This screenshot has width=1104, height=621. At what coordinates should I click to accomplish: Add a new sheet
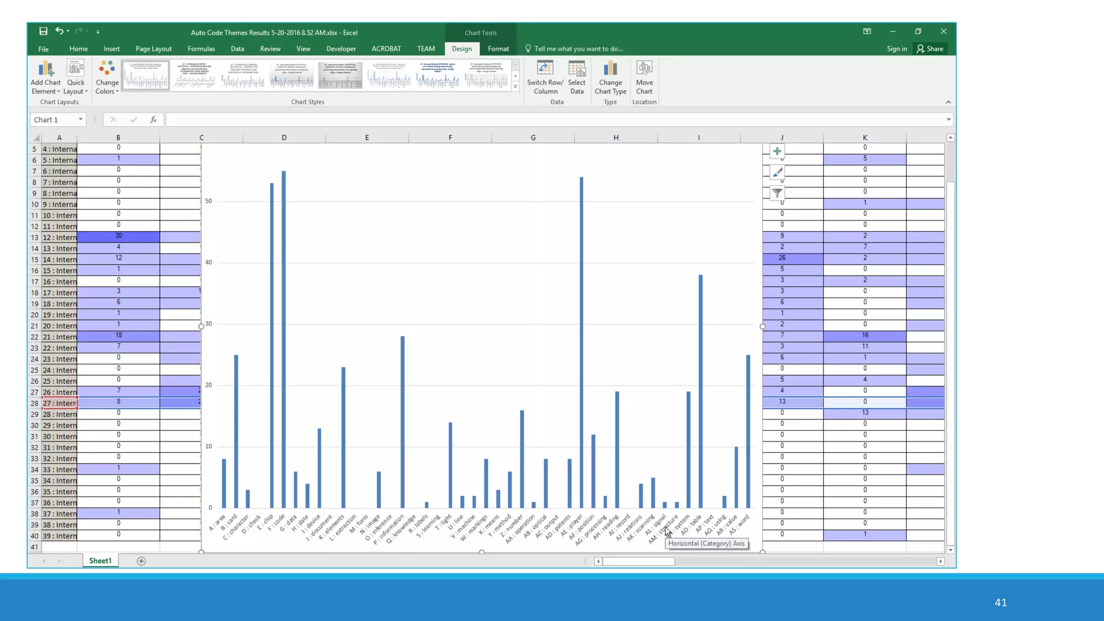coord(141,561)
